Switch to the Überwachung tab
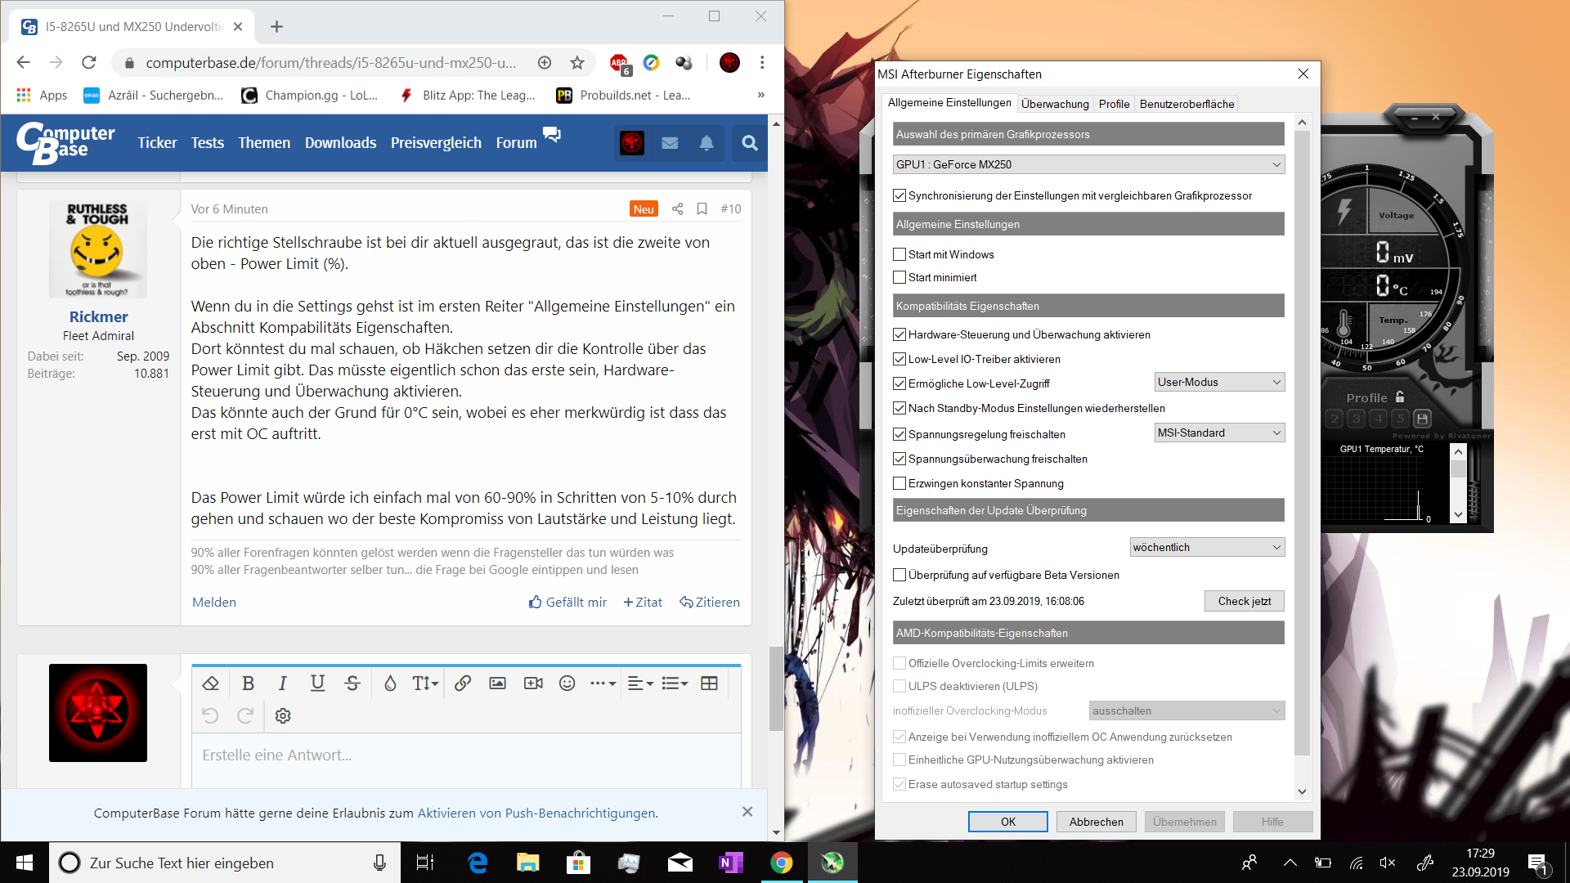 point(1054,104)
